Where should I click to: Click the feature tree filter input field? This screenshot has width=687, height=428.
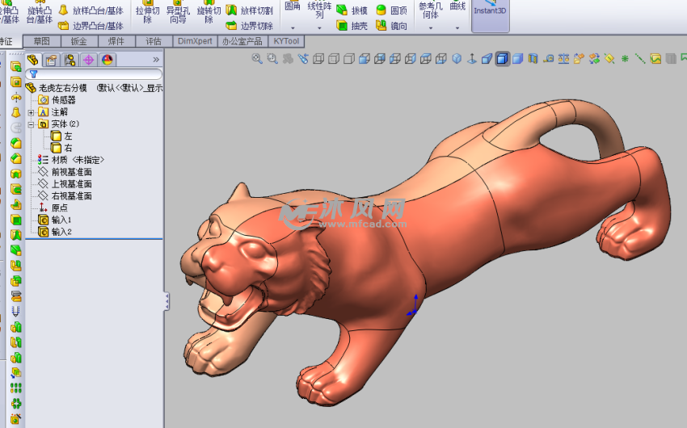(x=99, y=74)
